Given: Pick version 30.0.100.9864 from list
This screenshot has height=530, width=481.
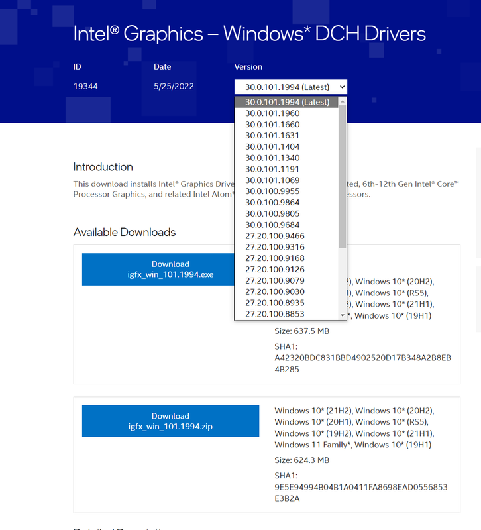Looking at the screenshot, I should pyautogui.click(x=287, y=203).
